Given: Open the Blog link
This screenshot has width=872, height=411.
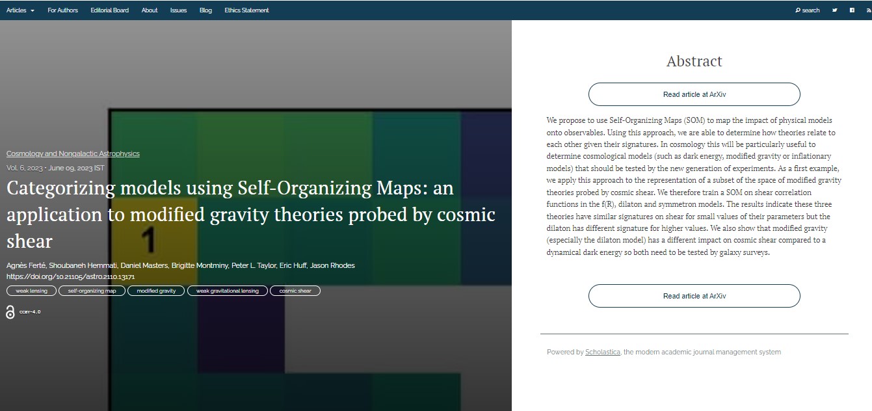Looking at the screenshot, I should 205,10.
